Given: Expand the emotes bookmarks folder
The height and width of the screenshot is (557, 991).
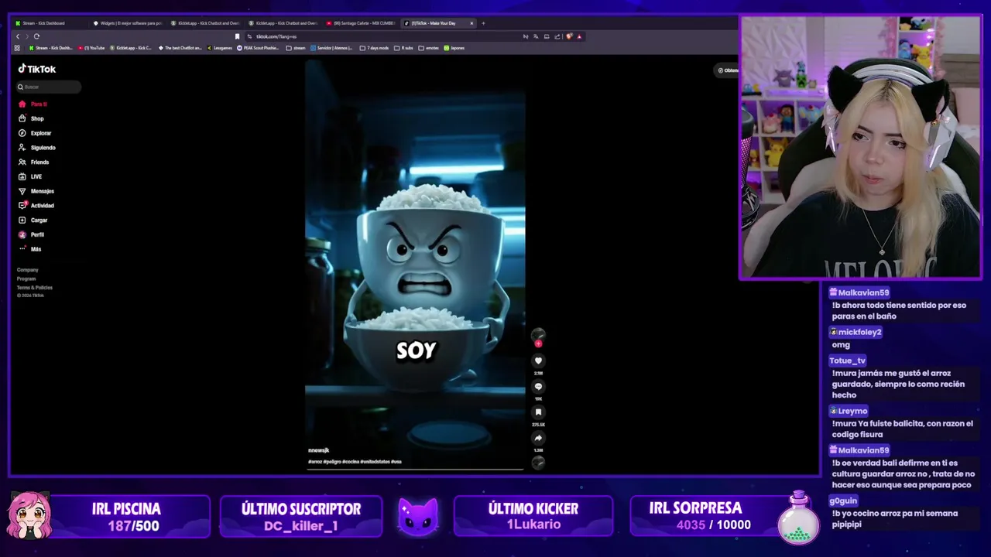Looking at the screenshot, I should (429, 48).
